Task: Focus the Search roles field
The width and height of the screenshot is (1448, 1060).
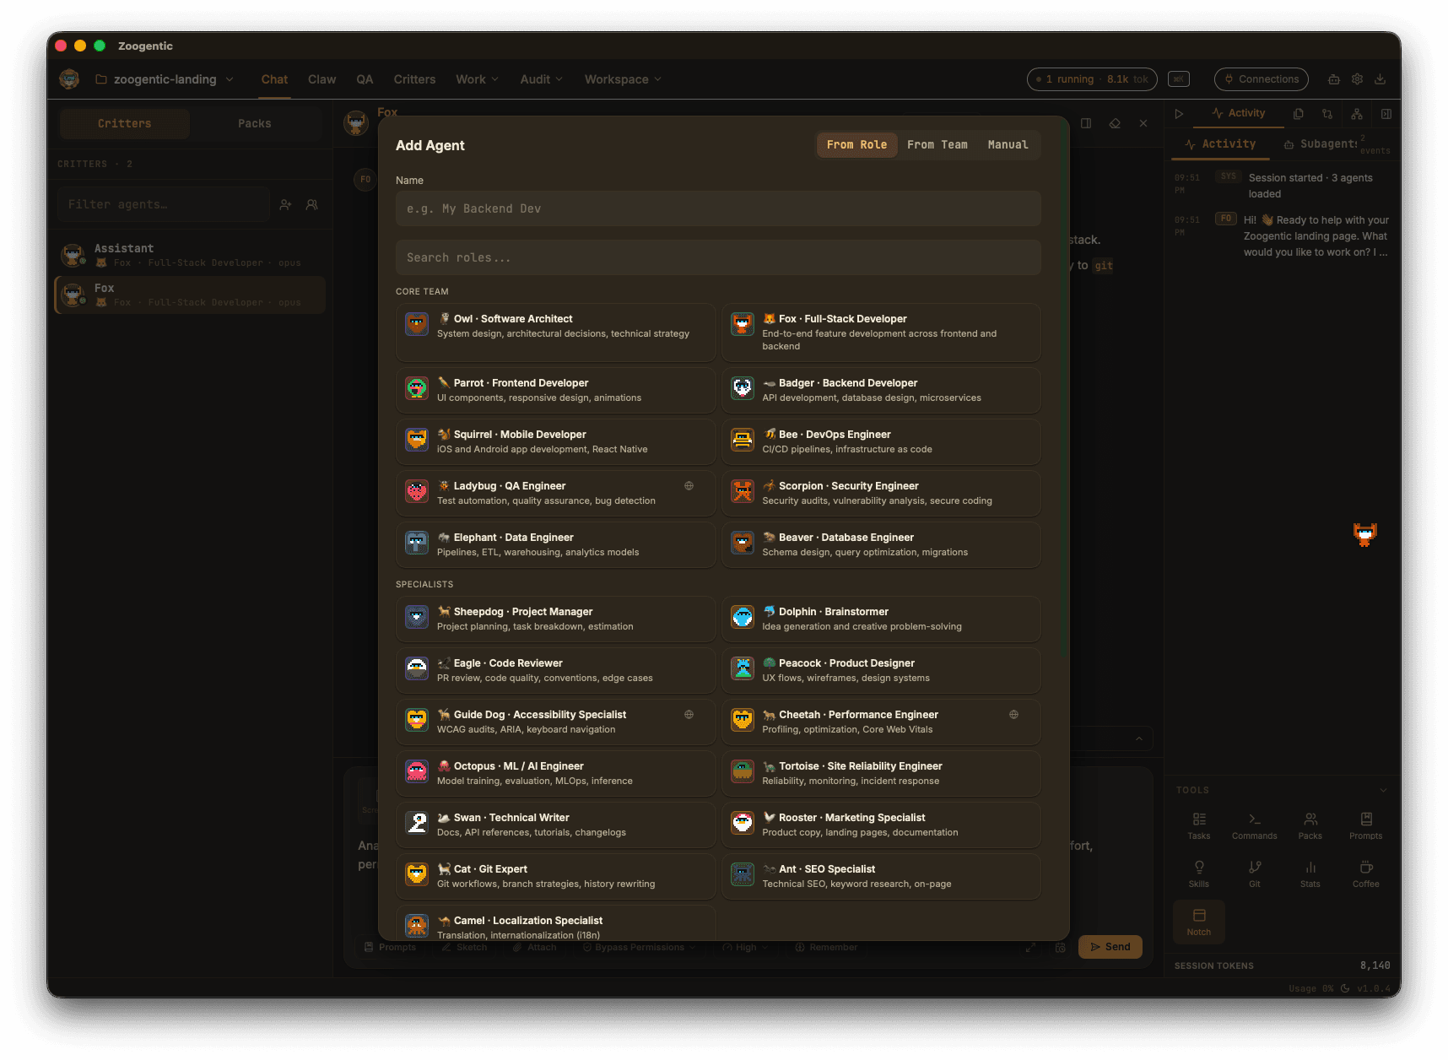Action: click(718, 257)
